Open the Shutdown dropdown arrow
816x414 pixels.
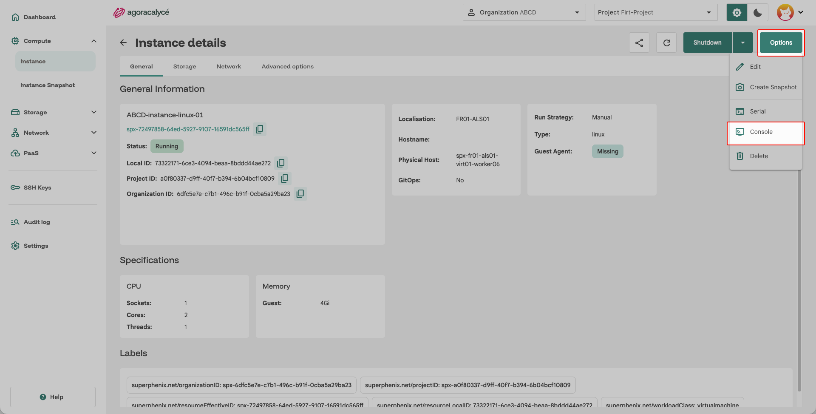(x=742, y=43)
